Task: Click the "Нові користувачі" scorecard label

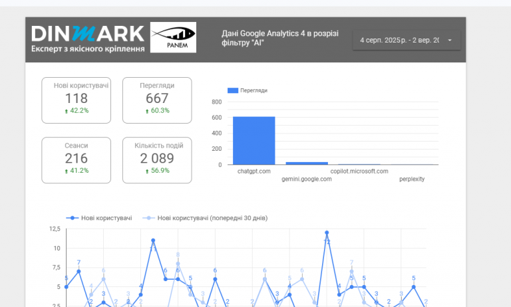Action: pos(81,85)
